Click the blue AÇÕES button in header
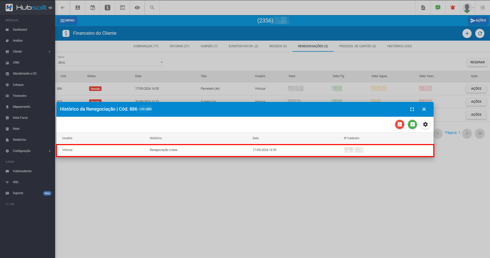490x258 pixels. (x=478, y=20)
